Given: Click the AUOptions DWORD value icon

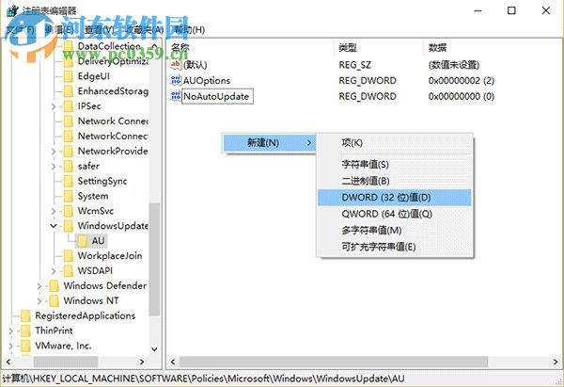Looking at the screenshot, I should click(176, 80).
